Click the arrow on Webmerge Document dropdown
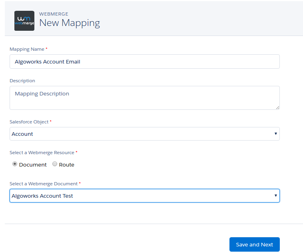Image resolution: width=303 pixels, height=252 pixels. coord(275,196)
